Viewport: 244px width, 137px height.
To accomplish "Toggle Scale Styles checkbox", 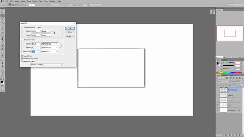I will pyautogui.click(x=22, y=56).
